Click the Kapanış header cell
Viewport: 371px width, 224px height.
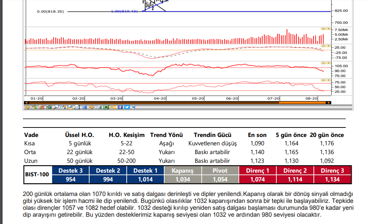183,171
